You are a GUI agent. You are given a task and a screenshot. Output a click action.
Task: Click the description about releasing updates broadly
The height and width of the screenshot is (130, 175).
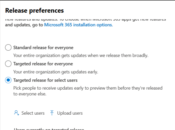[x=81, y=56]
